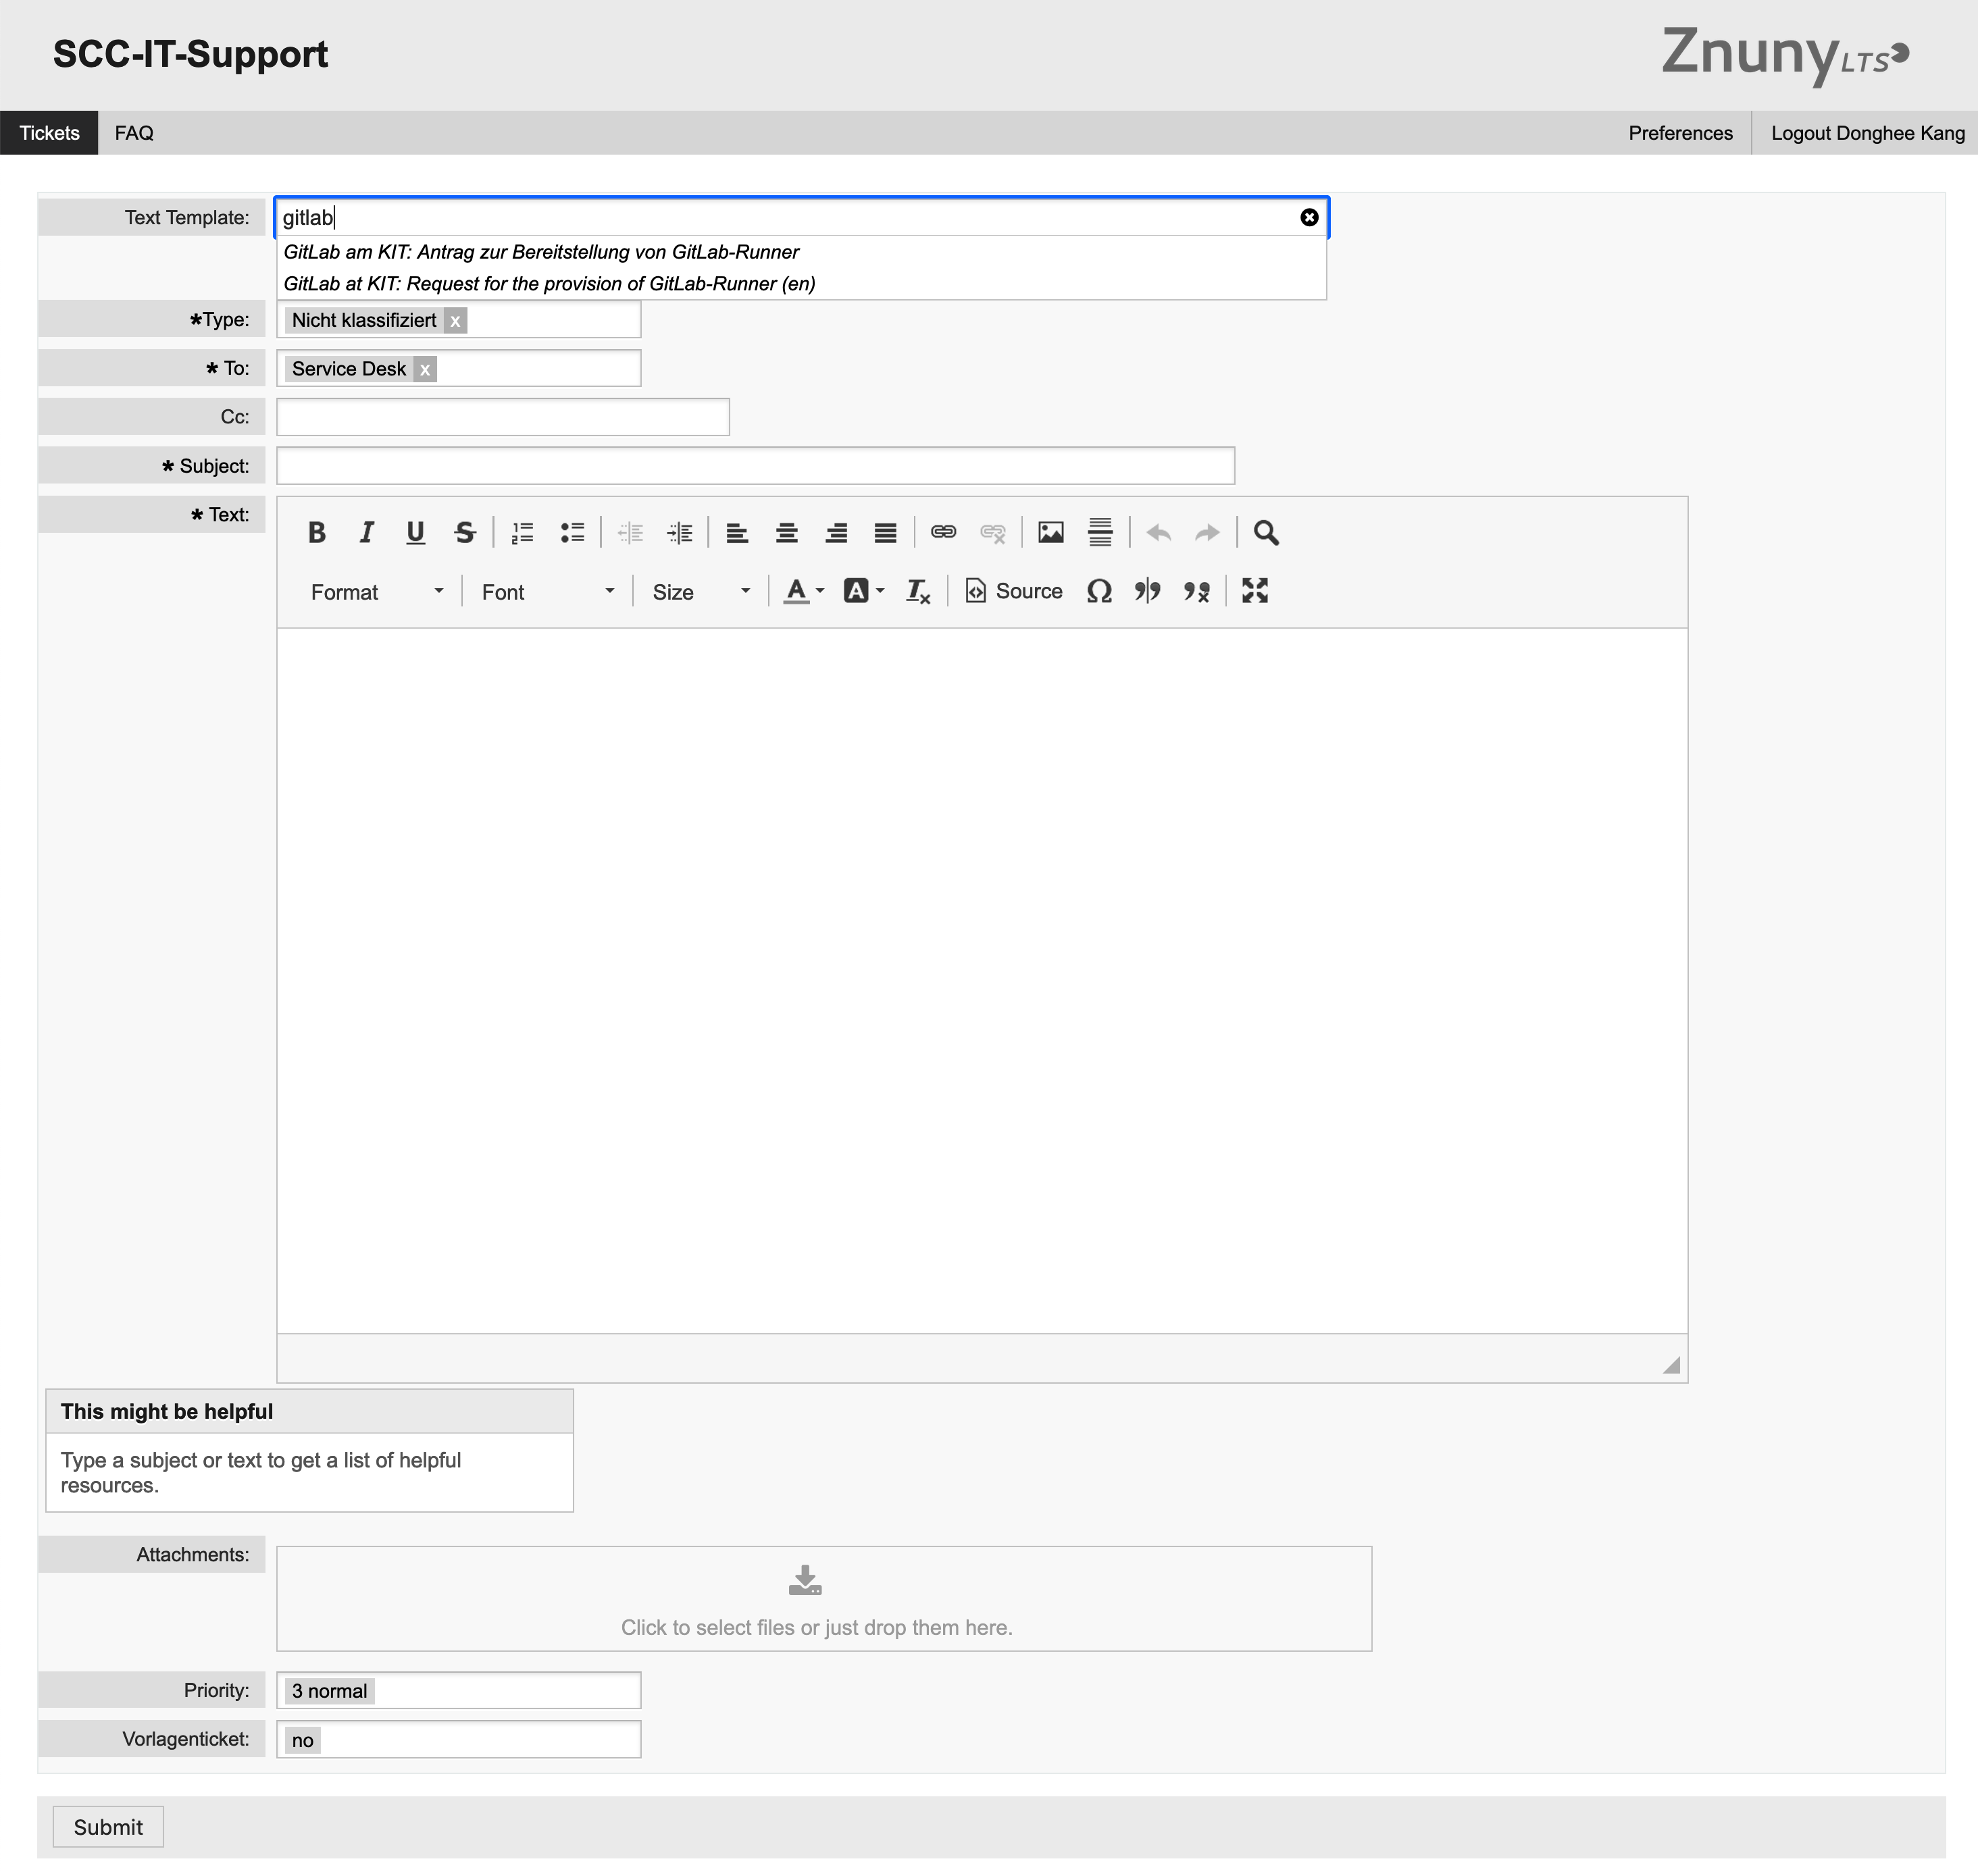Insert a horizontal line

[x=1100, y=532]
